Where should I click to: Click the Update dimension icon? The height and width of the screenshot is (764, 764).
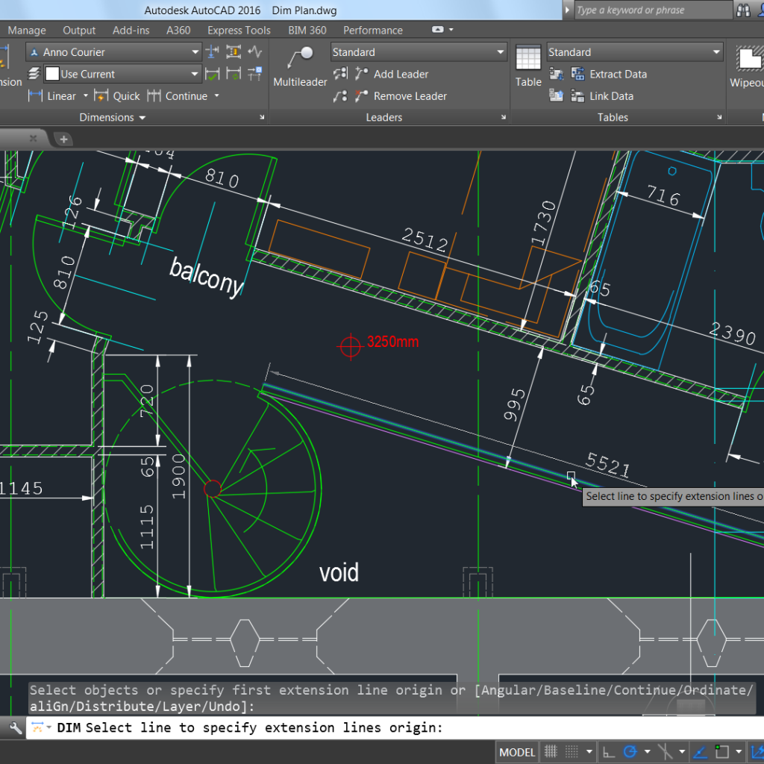pos(234,74)
